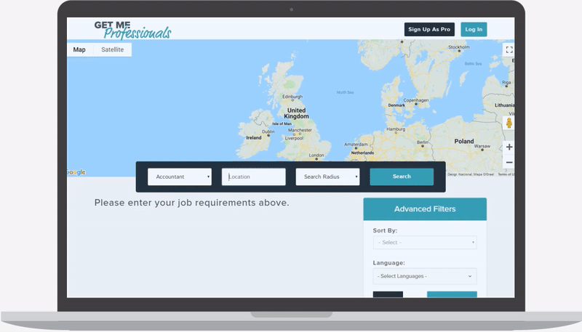
Task: Click the Log In button
Action: [474, 29]
